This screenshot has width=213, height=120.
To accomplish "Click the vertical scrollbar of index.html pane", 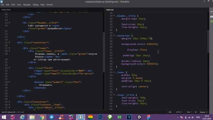I will (104, 52).
